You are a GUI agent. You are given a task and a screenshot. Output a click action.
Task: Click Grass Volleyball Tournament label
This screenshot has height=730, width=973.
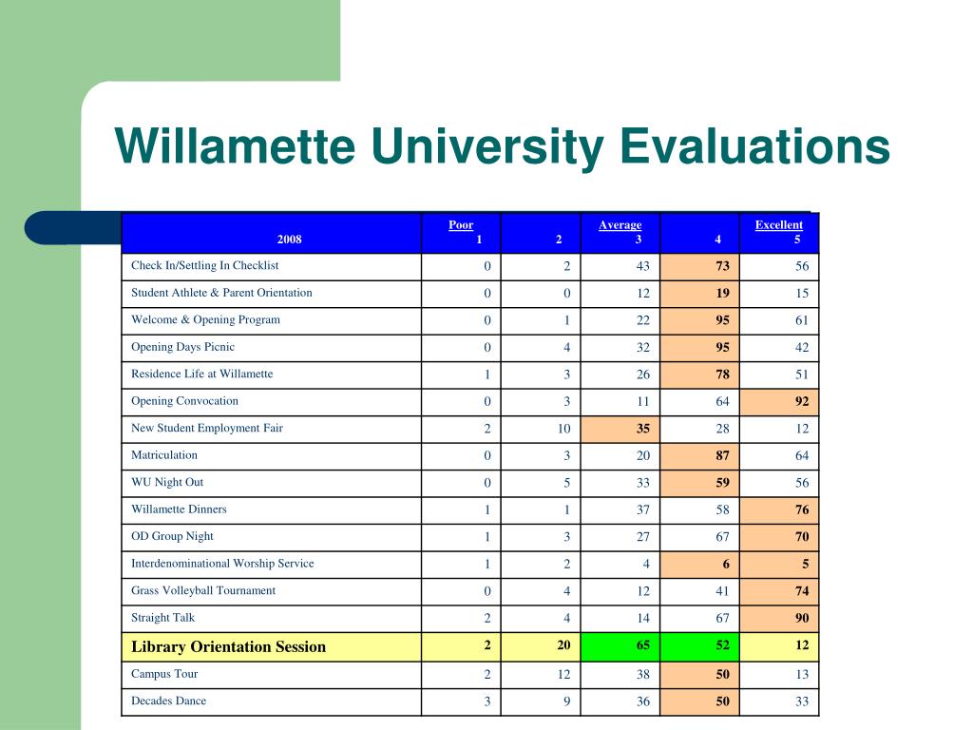203,590
